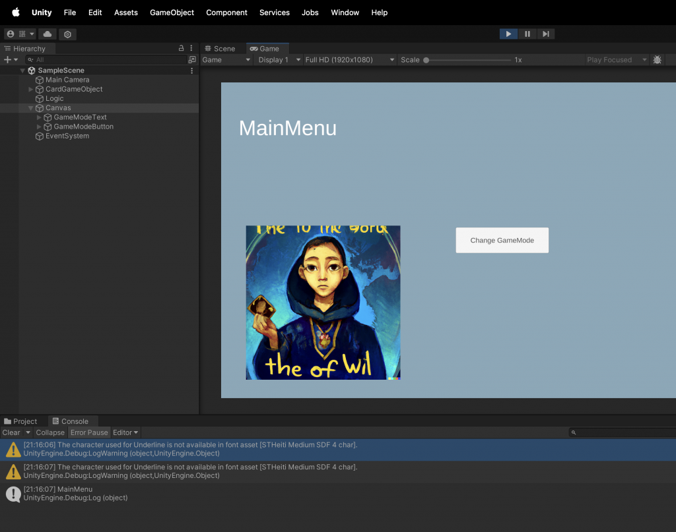
Task: Expand the GameModeButton foldout arrow
Action: click(x=39, y=127)
